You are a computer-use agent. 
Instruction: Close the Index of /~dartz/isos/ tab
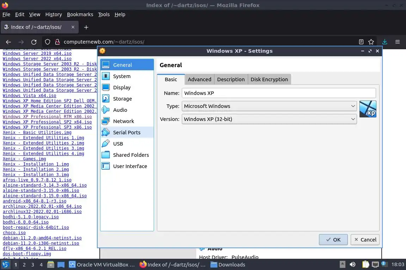[x=73, y=27]
